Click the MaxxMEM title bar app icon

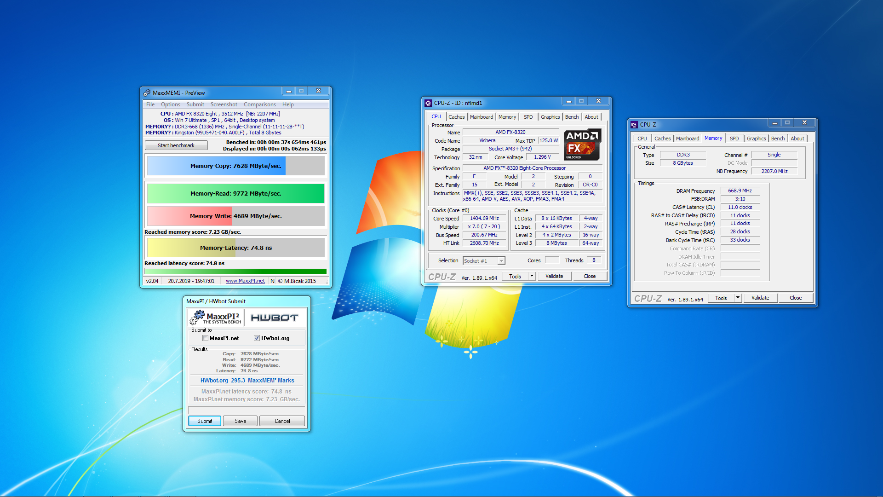pos(147,92)
